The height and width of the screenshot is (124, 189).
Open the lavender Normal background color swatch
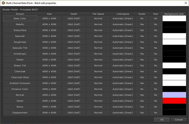(x=174, y=95)
